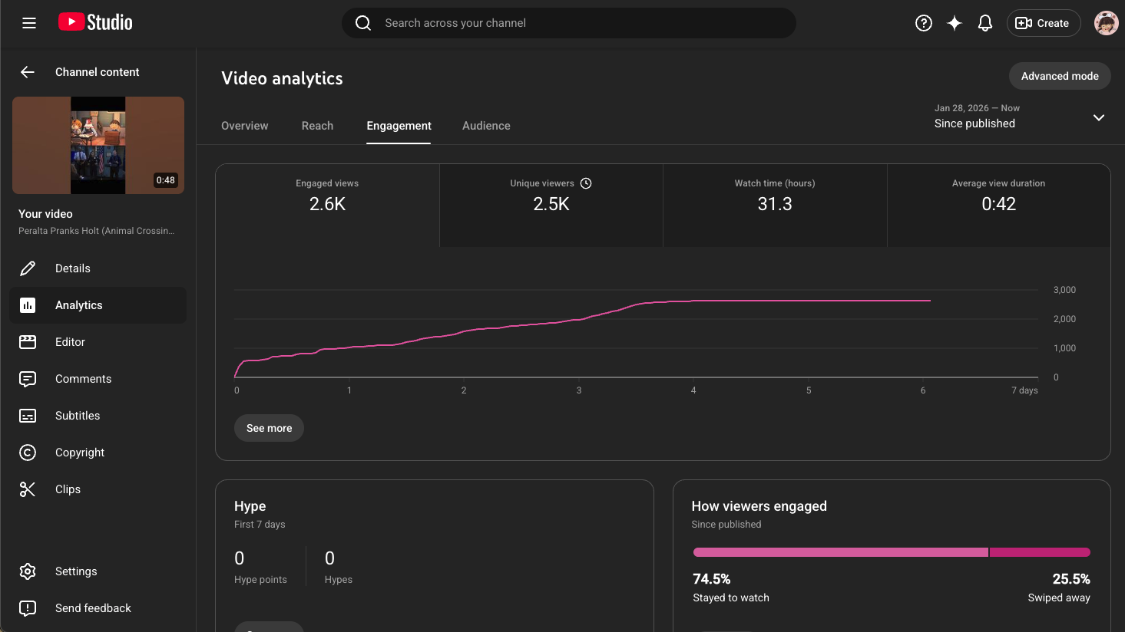The image size is (1125, 632).
Task: Click the Advanced mode button
Action: [1059, 76]
